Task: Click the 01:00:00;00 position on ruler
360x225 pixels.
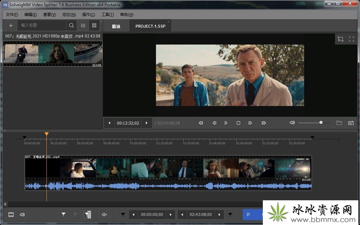Action: (x=138, y=143)
